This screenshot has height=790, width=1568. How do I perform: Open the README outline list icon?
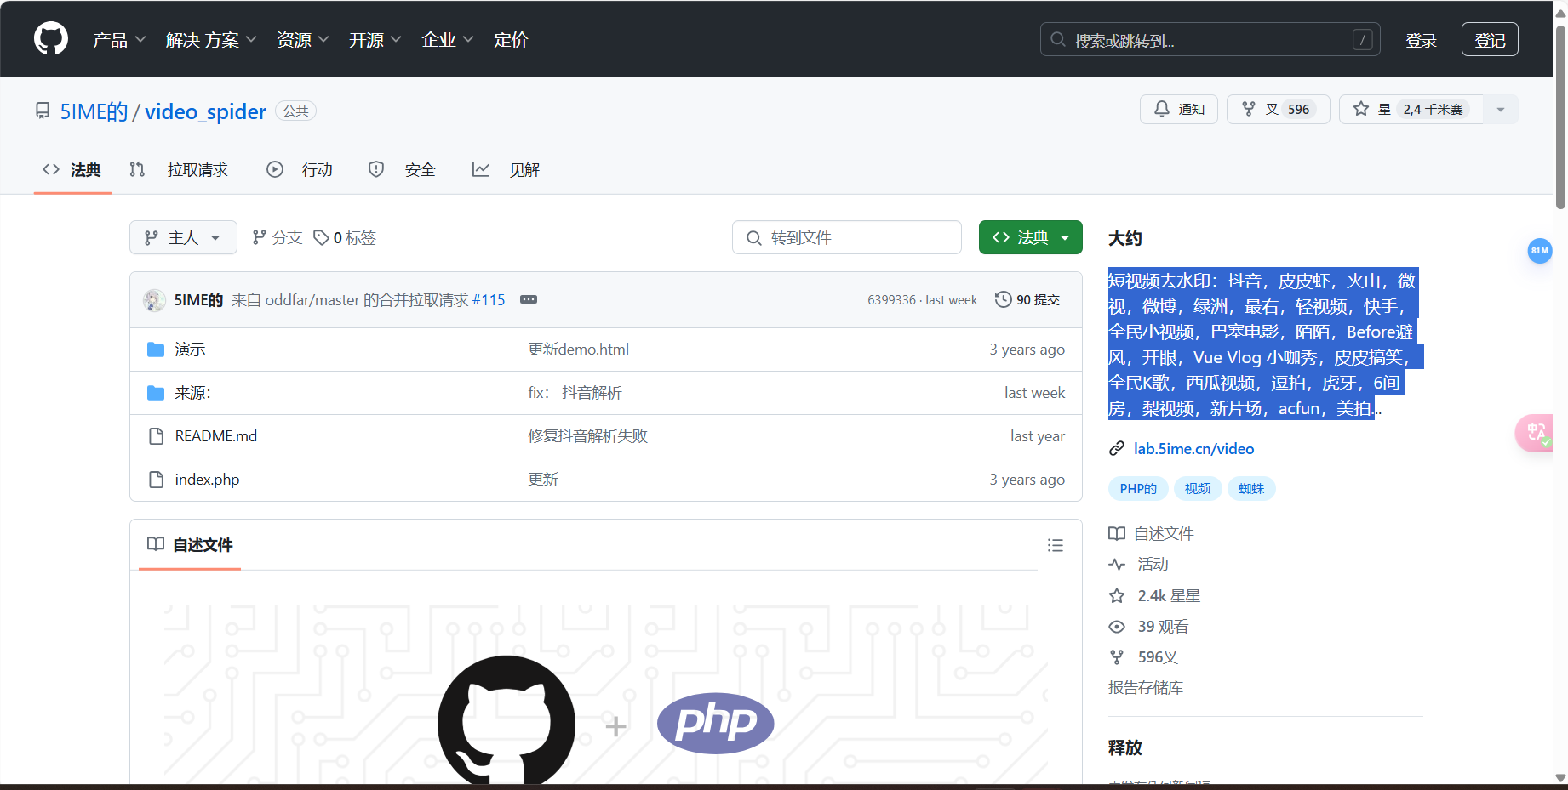[x=1056, y=545]
